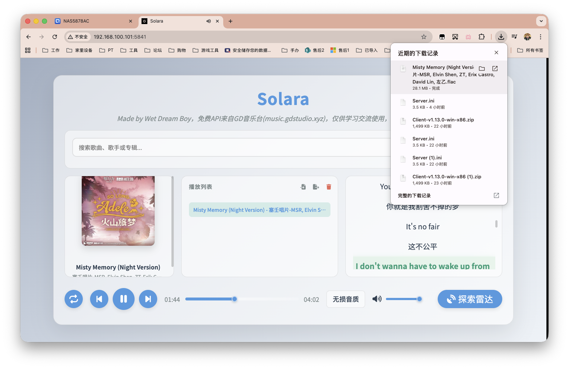Expand the tab search chevron dropdown
The width and height of the screenshot is (569, 369).
[541, 21]
